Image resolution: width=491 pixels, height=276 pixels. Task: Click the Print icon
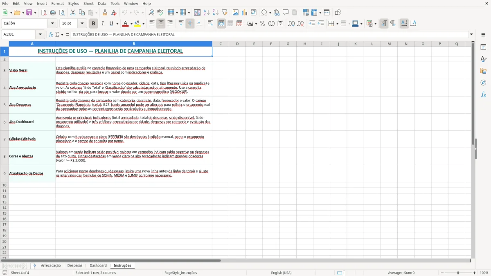tap(53, 13)
